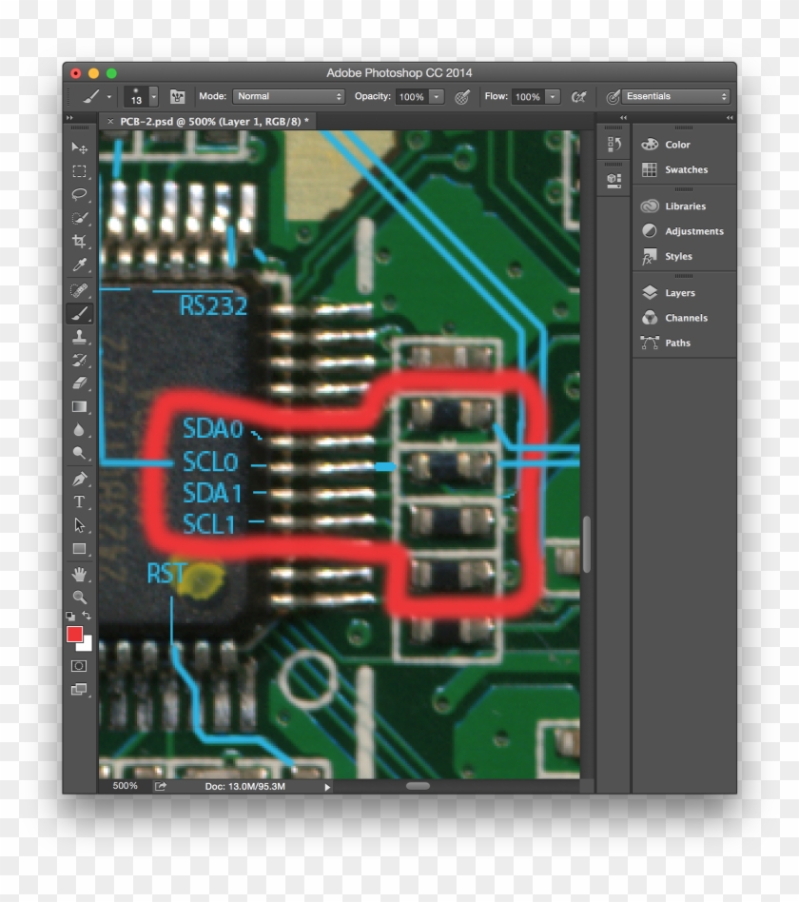Image resolution: width=799 pixels, height=902 pixels.
Task: Click the red foreground color swatch
Action: point(74,634)
